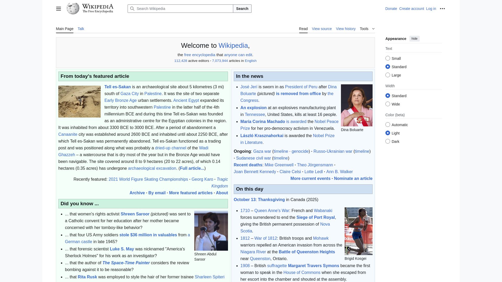Image resolution: width=502 pixels, height=282 pixels.
Task: Select the Small text size option
Action: pyautogui.click(x=388, y=58)
